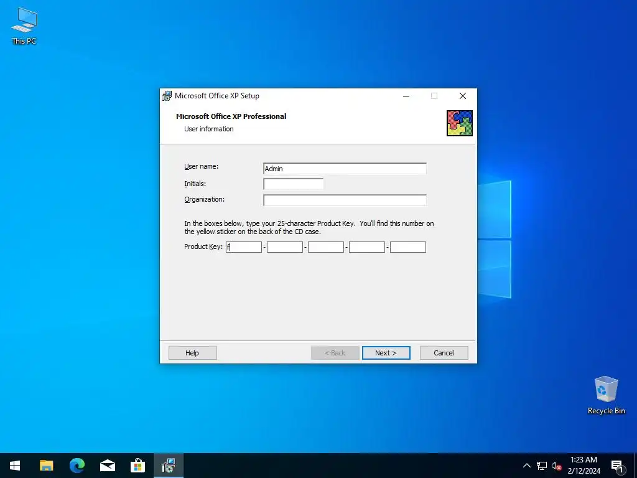Click the 'Organization:' label
The height and width of the screenshot is (478, 637).
point(204,199)
